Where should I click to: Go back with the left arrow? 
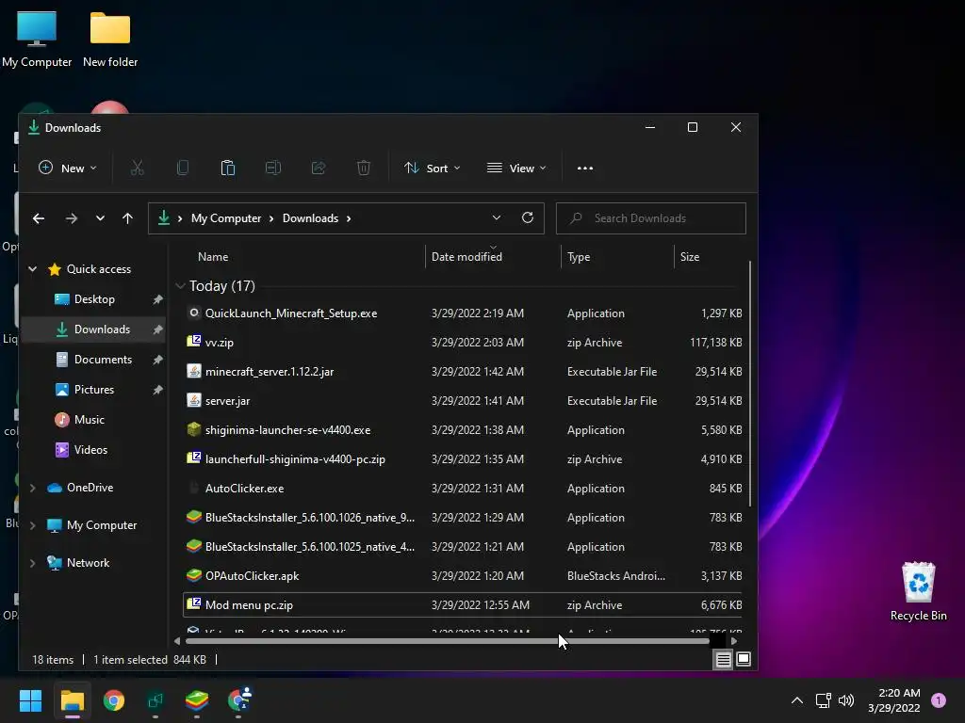[x=39, y=218]
